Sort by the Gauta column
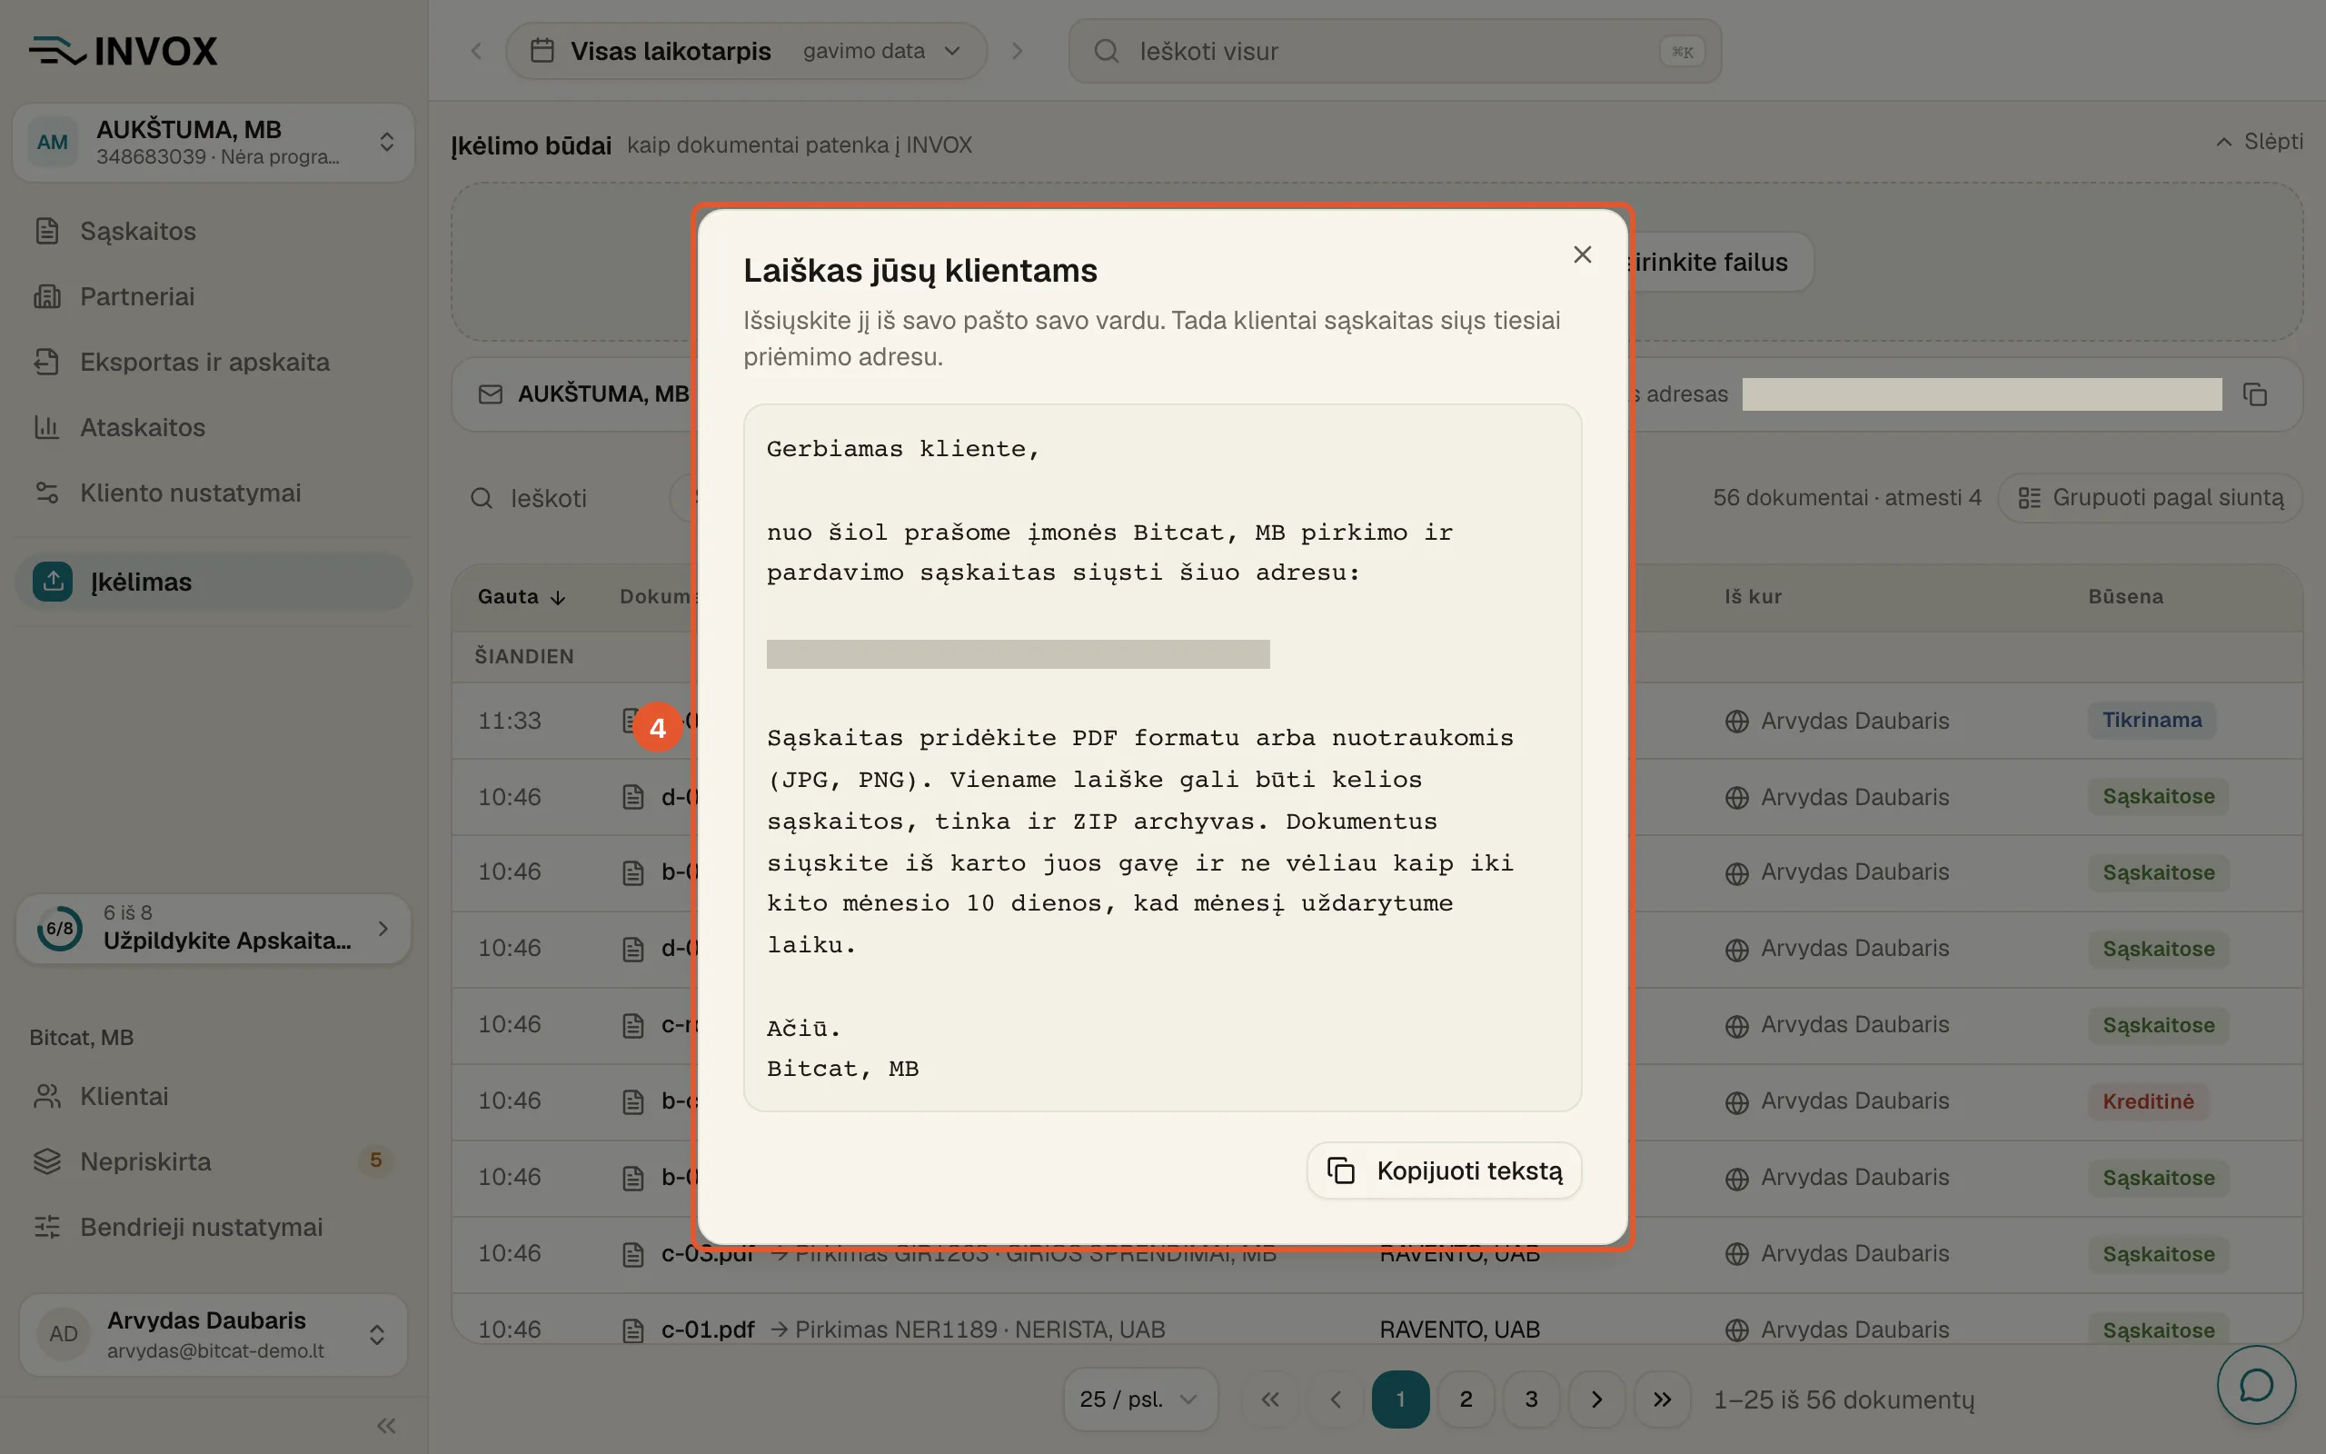 click(x=522, y=596)
